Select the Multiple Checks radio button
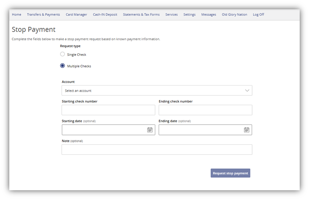This screenshot has width=309, height=200. coord(63,66)
